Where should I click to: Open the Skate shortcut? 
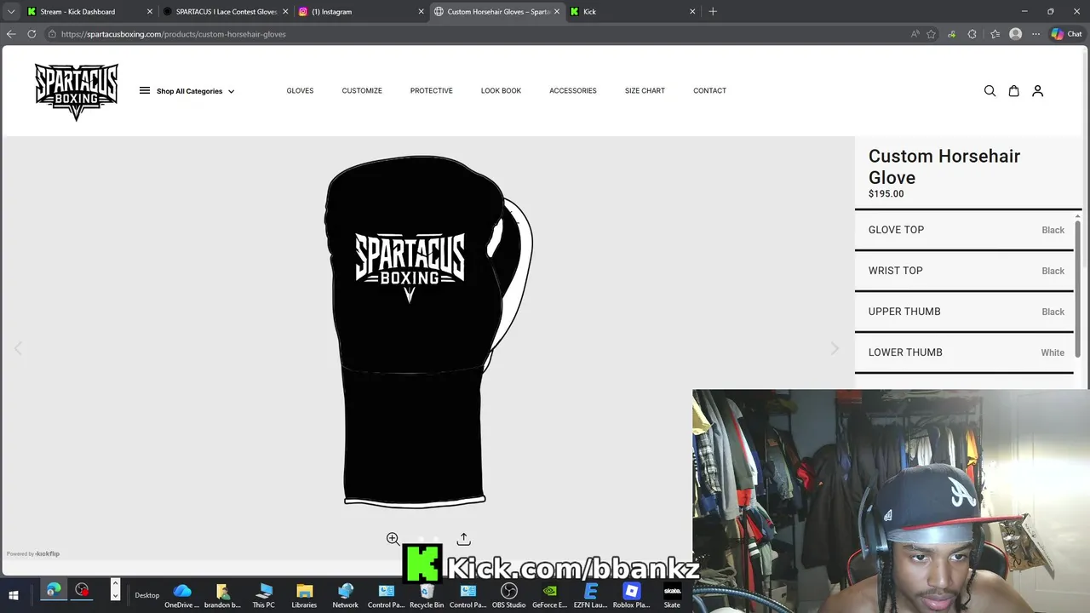(x=672, y=595)
